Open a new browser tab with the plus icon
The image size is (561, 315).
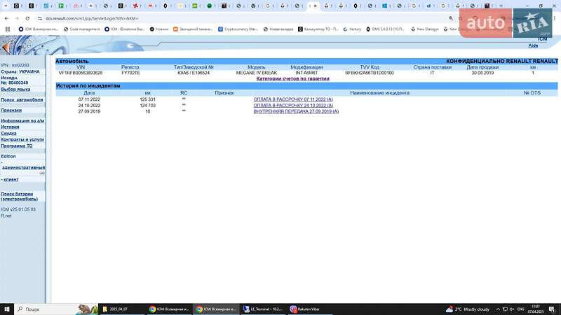coord(501,6)
